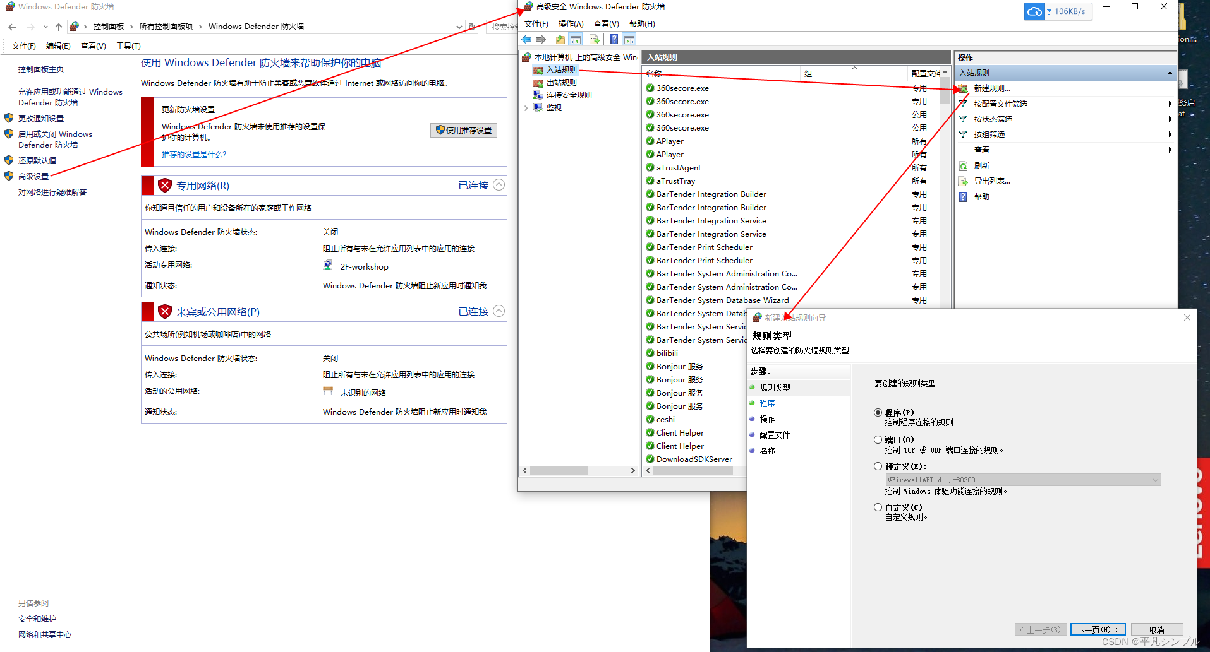This screenshot has width=1210, height=652.
Task: Select 出站规则 in the console tree
Action: (x=562, y=83)
